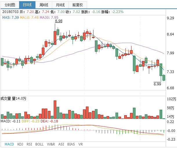Open the 前复权 option

click(x=78, y=5)
